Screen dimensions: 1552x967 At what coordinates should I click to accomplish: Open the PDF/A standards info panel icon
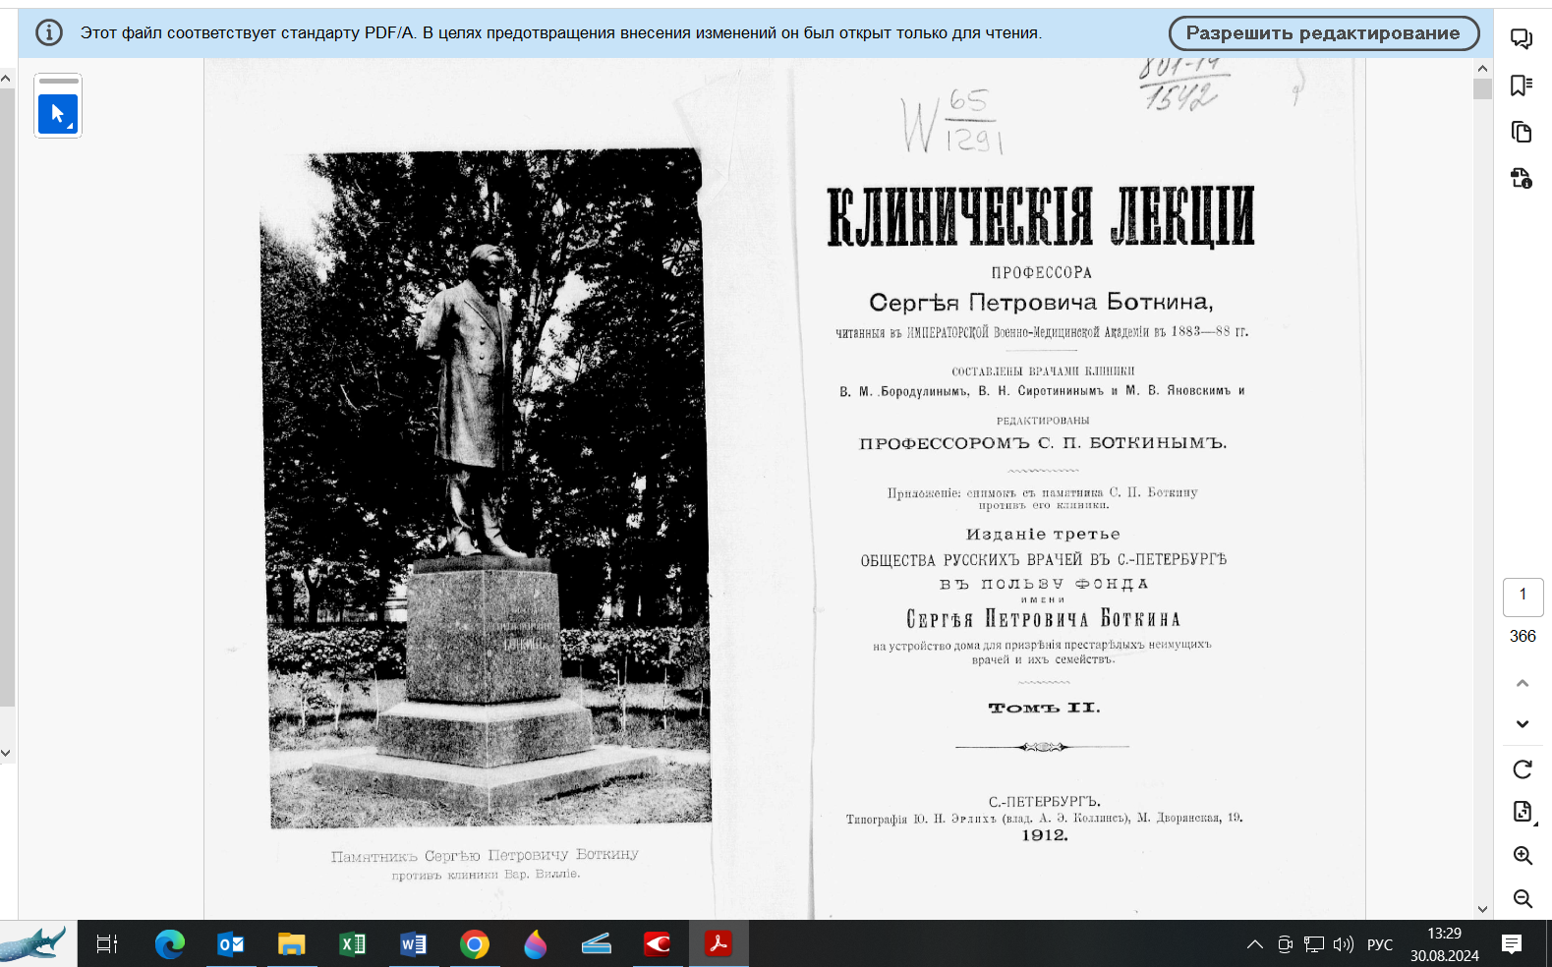[1522, 178]
